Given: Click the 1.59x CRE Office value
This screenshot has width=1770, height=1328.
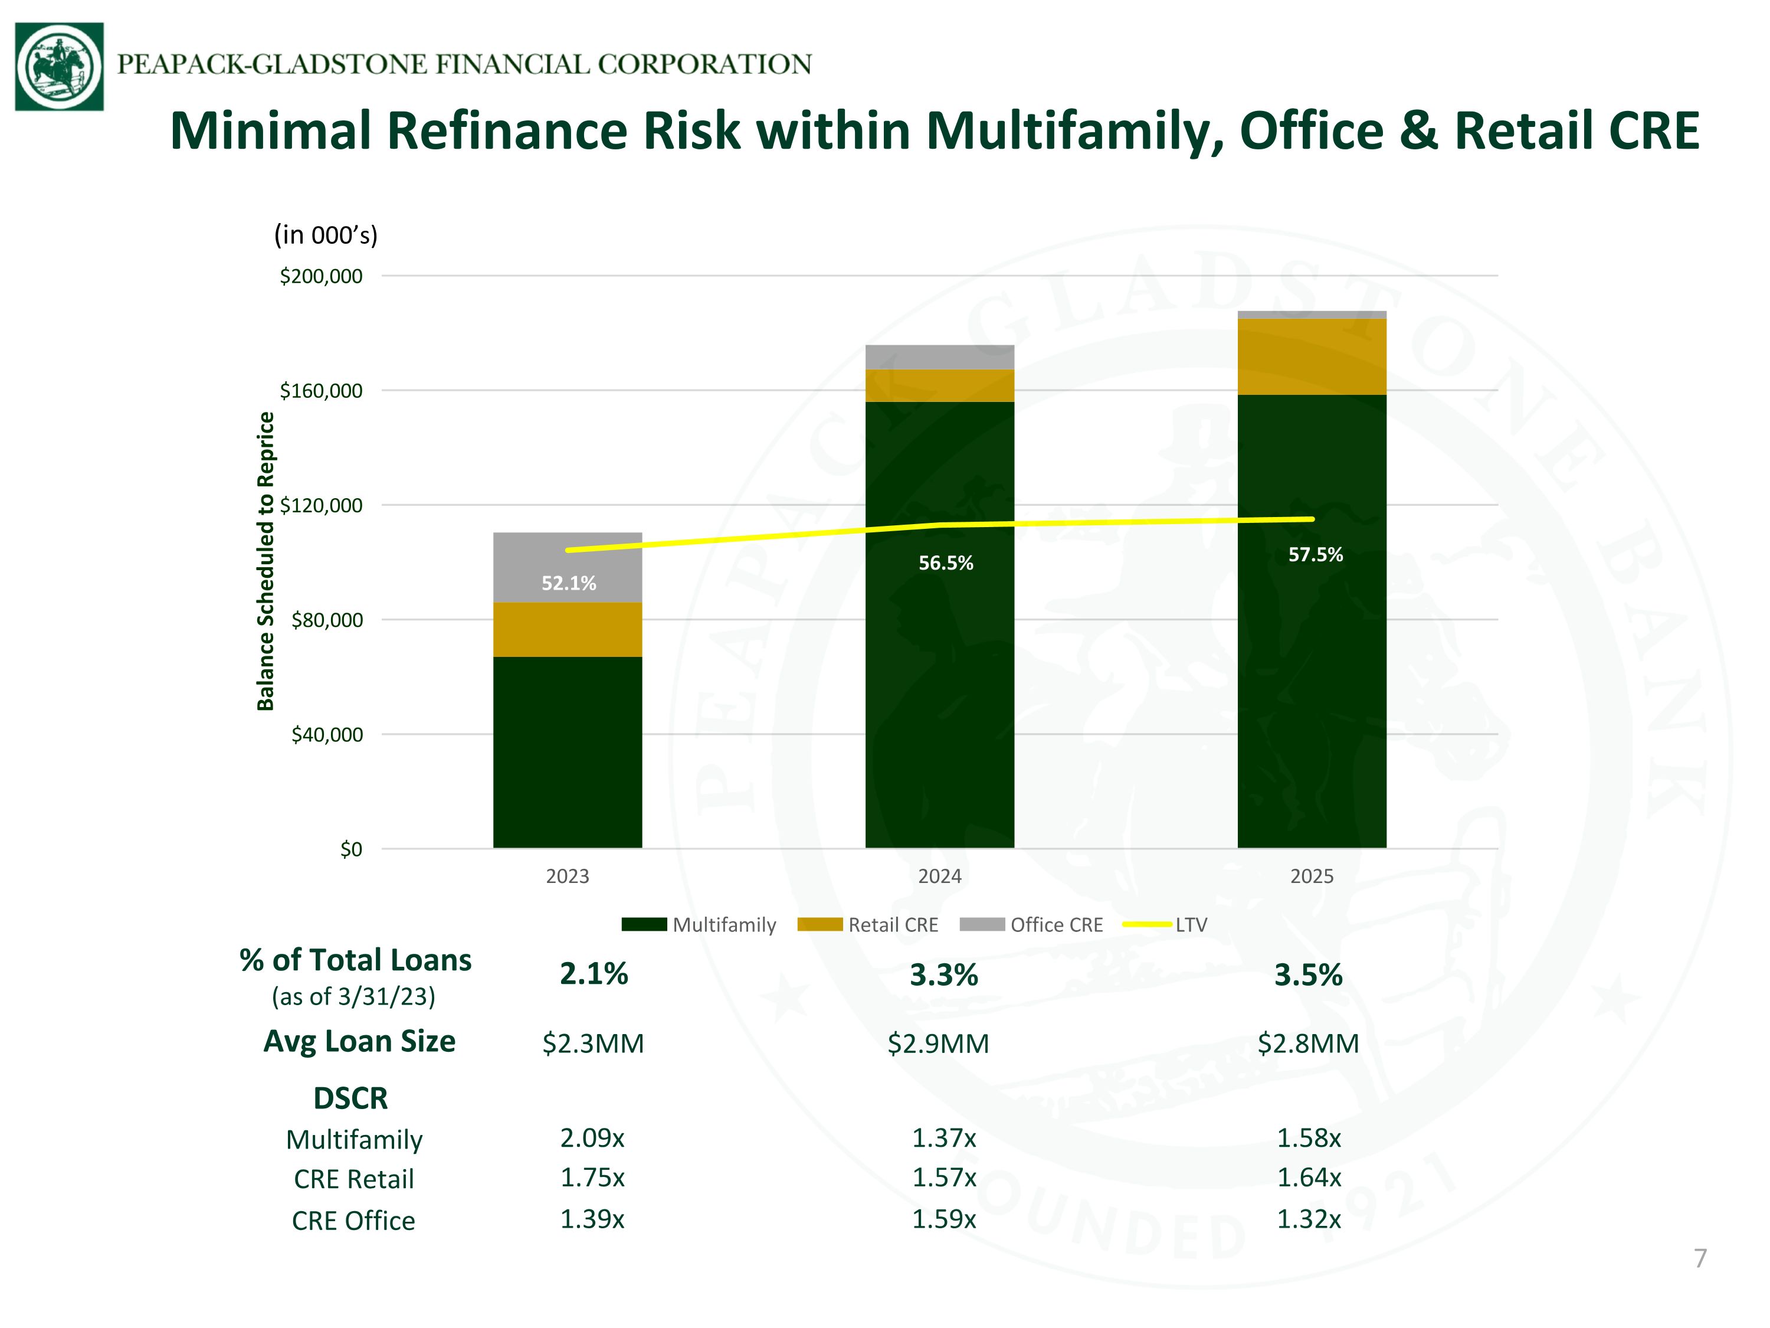Looking at the screenshot, I should [x=944, y=1219].
